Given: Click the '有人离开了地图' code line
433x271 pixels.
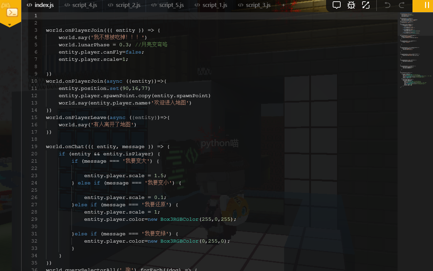Looking at the screenshot, I should pyautogui.click(x=98, y=125).
